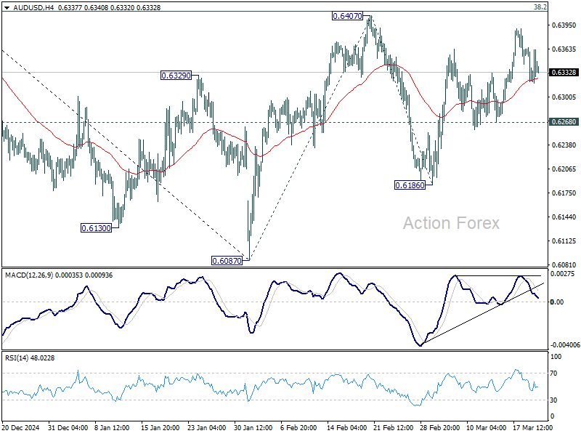
Task: Click the RSI 100 scale label
Action: 556,357
